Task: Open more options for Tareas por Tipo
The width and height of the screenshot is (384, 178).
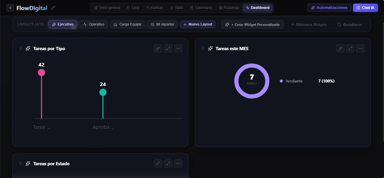Action: pyautogui.click(x=178, y=48)
